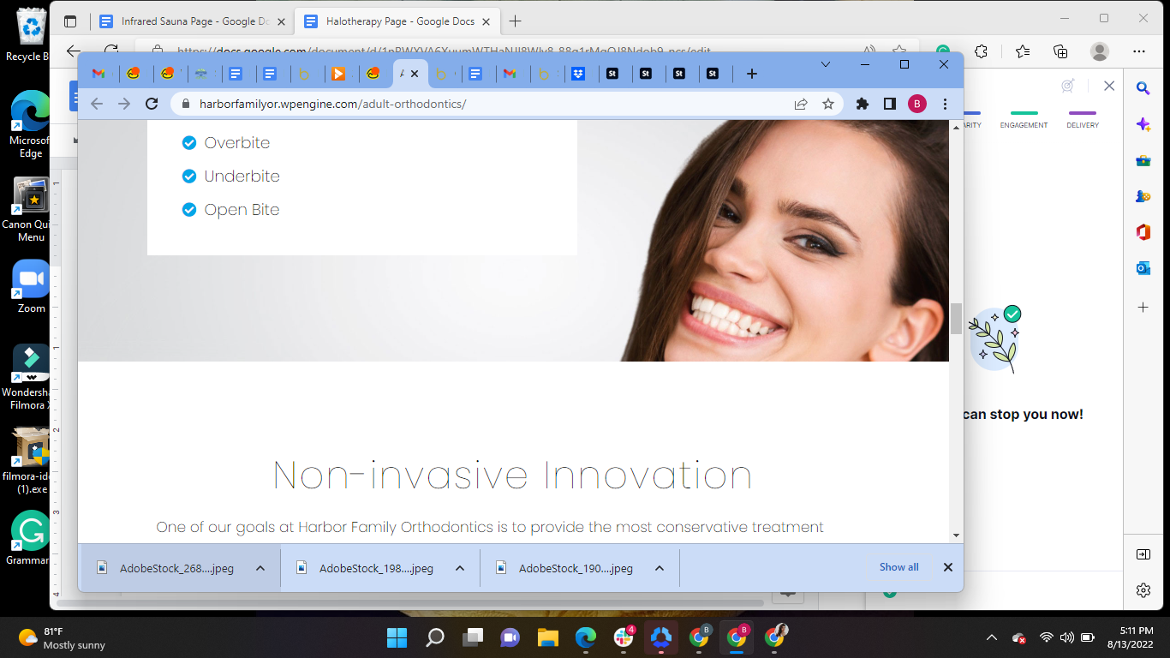
Task: Expand options for AdobeStock_268 download
Action: click(x=260, y=568)
